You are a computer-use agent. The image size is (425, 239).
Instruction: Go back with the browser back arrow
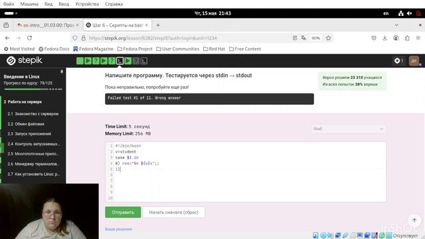[7, 38]
